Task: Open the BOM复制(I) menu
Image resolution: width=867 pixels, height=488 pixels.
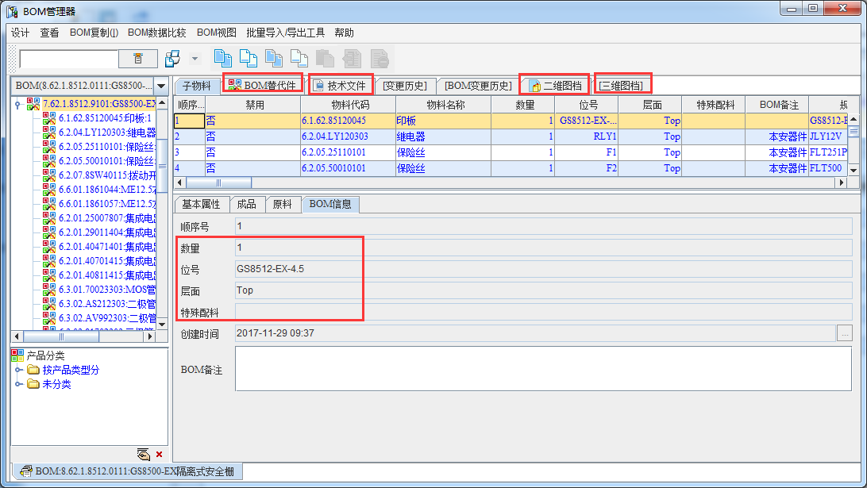Action: pos(94,33)
